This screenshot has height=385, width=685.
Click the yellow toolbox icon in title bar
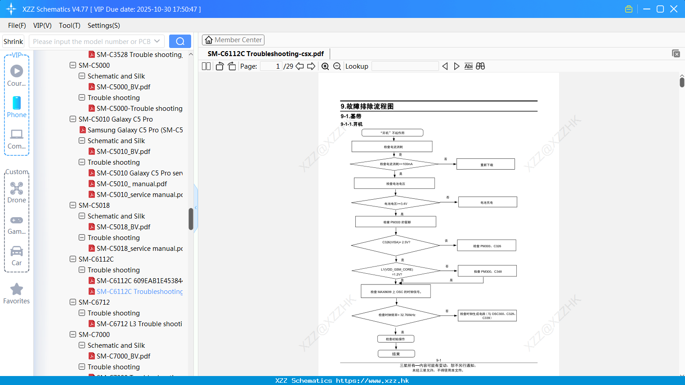tap(629, 9)
